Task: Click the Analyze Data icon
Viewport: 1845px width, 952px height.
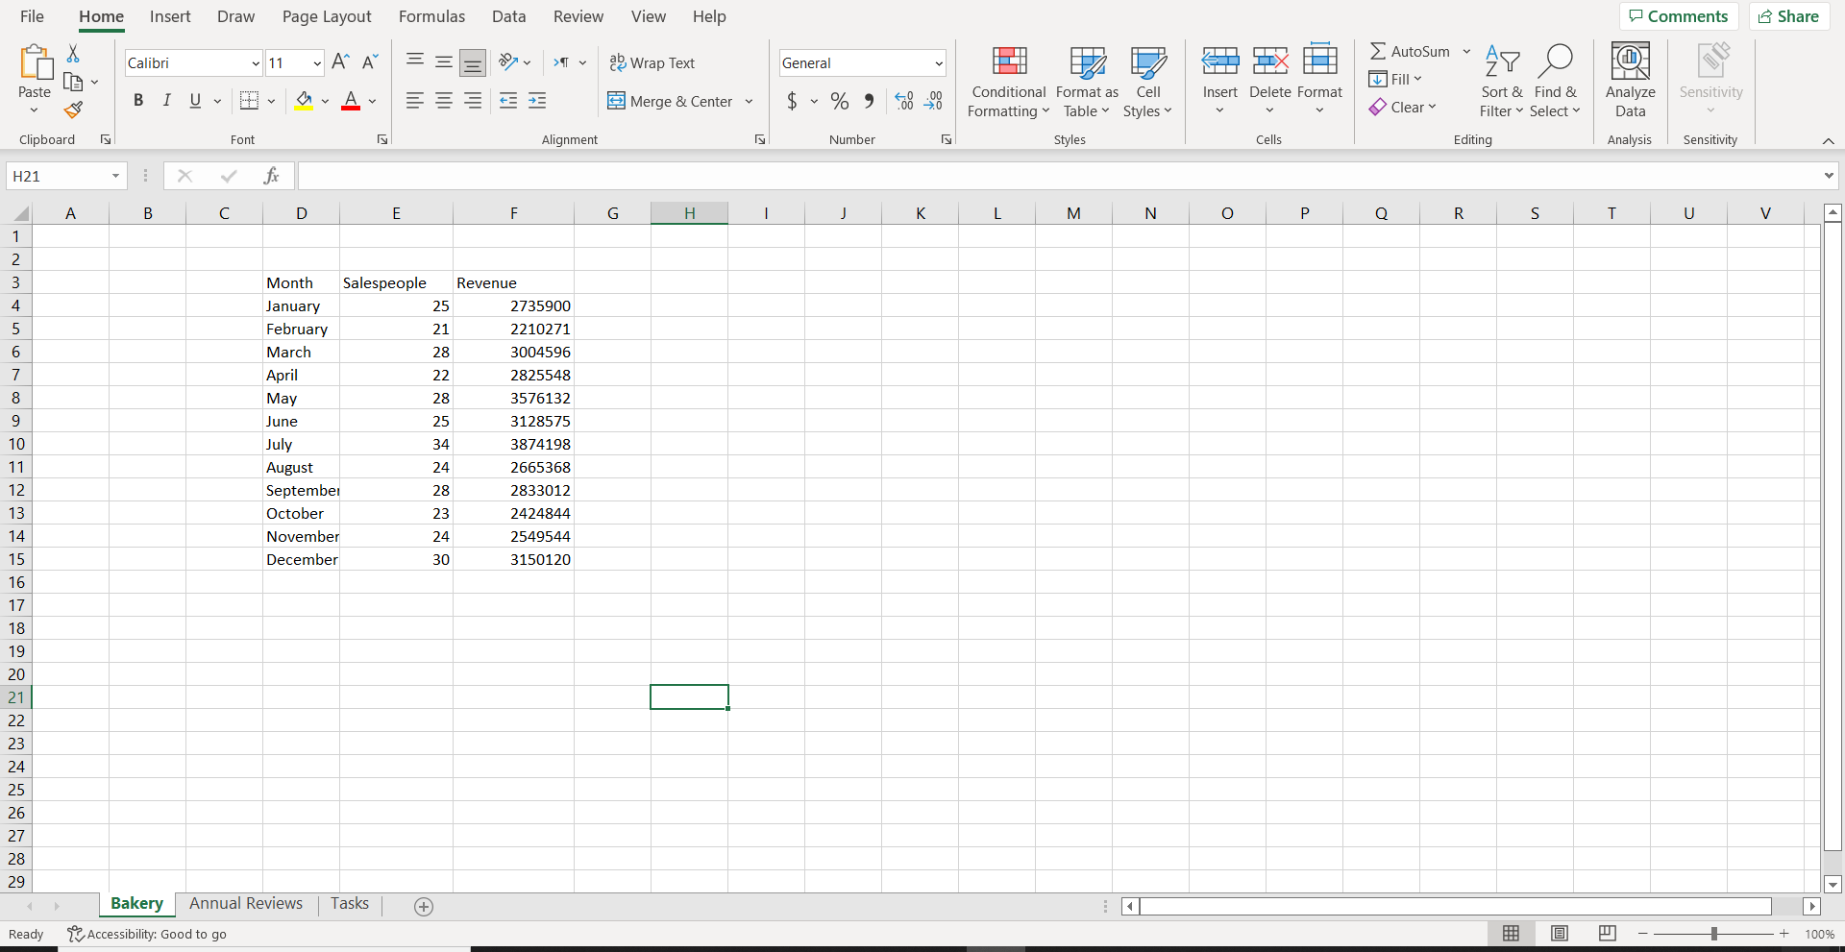Action: (x=1631, y=61)
